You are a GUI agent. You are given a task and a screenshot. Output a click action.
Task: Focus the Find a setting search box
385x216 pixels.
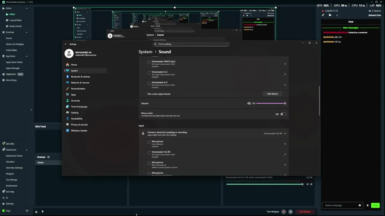[191, 44]
